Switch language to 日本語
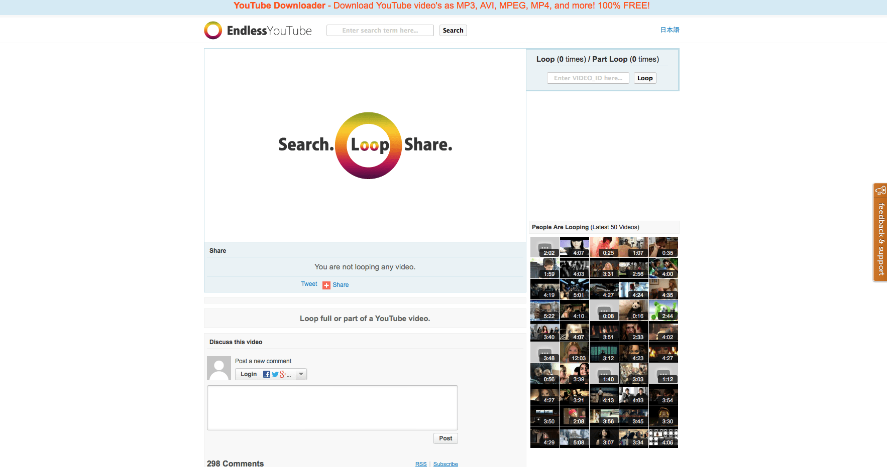The width and height of the screenshot is (887, 467). 670,30
